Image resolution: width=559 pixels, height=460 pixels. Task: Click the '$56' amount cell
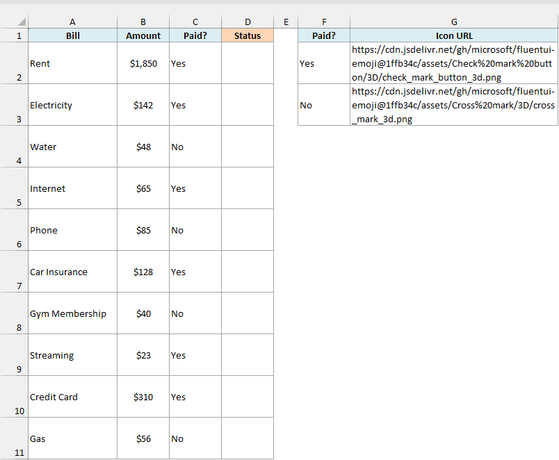[143, 438]
